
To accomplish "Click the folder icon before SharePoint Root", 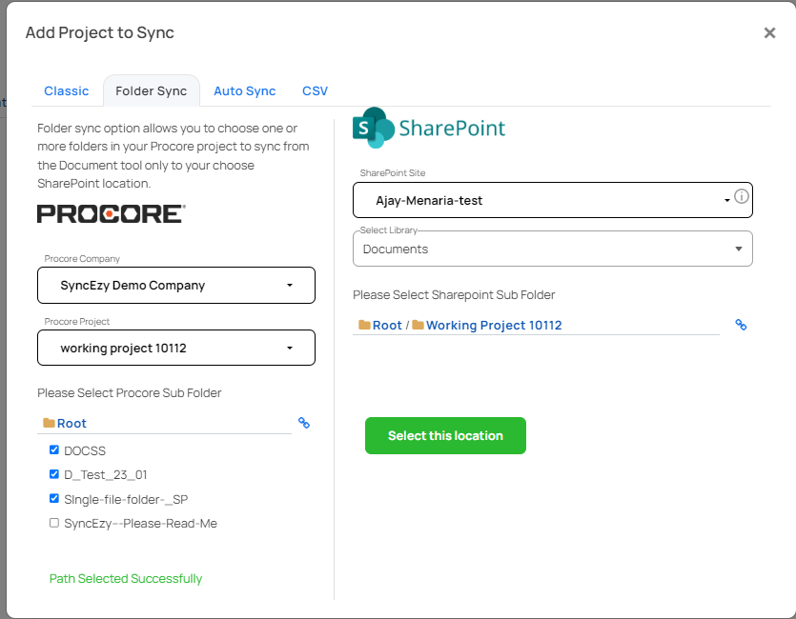I will coord(364,325).
